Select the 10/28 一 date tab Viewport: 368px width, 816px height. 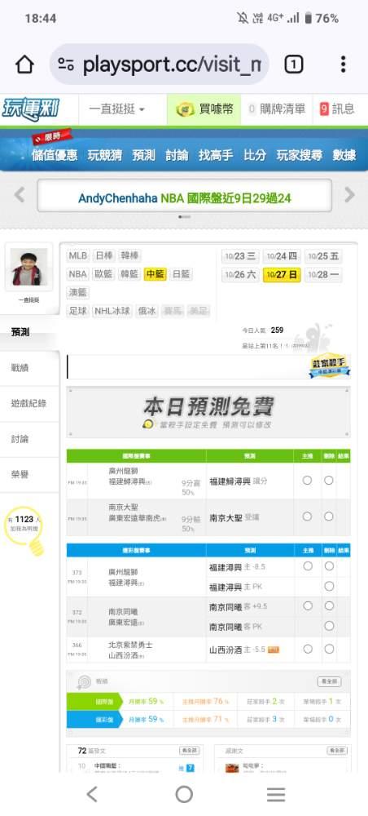(323, 275)
